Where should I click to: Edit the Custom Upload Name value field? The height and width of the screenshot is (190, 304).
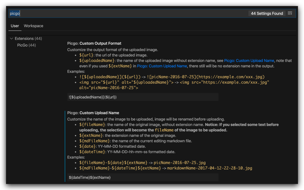pyautogui.click(x=143, y=177)
